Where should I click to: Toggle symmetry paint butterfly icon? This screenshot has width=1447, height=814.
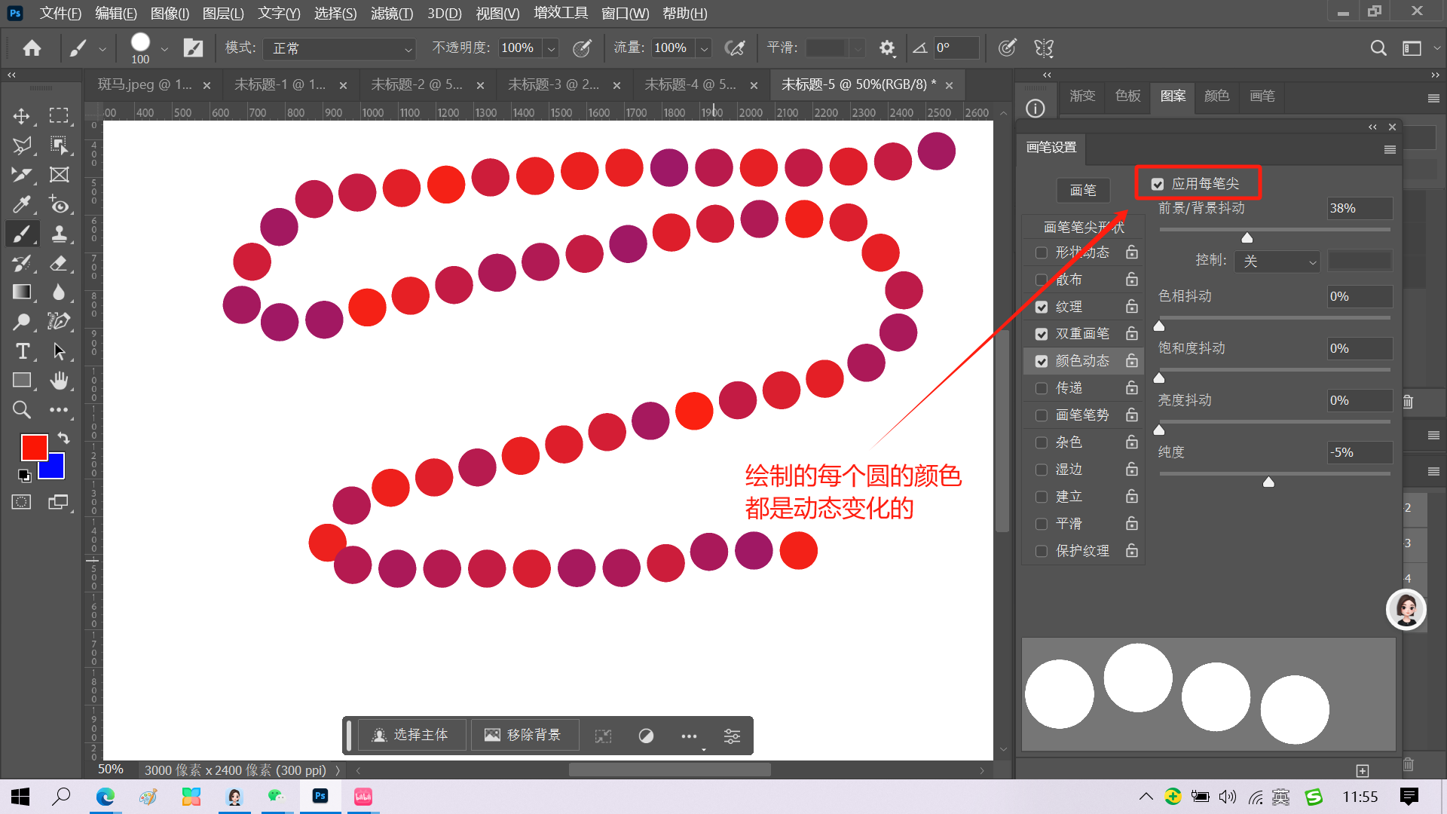coord(1044,48)
